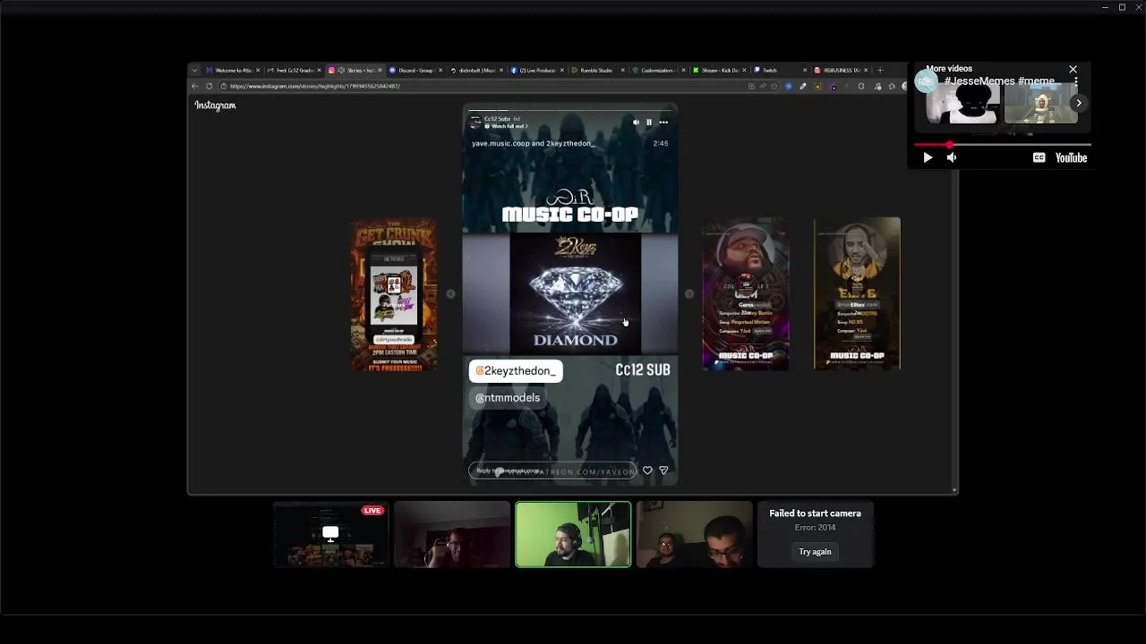Select the LIVE screen share tile

tap(330, 534)
